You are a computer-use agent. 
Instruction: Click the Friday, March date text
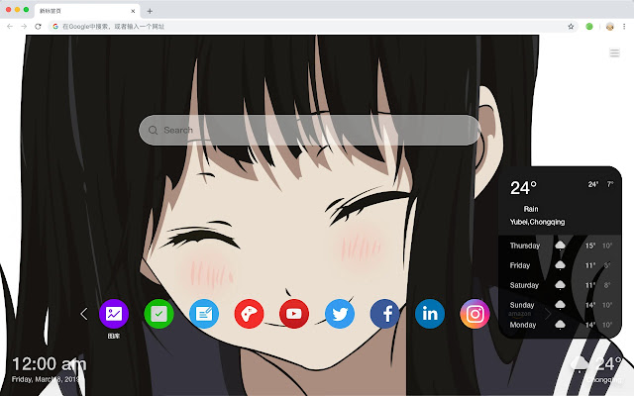click(46, 379)
